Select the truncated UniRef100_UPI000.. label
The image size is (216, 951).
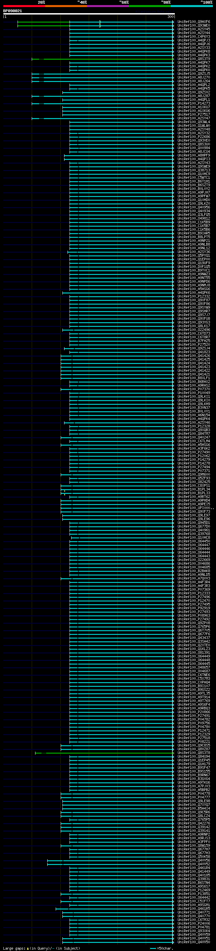point(195,508)
